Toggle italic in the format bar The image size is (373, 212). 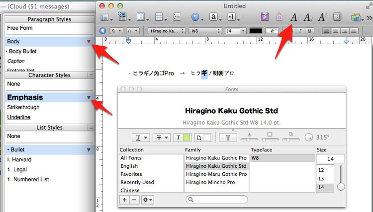(x=301, y=31)
